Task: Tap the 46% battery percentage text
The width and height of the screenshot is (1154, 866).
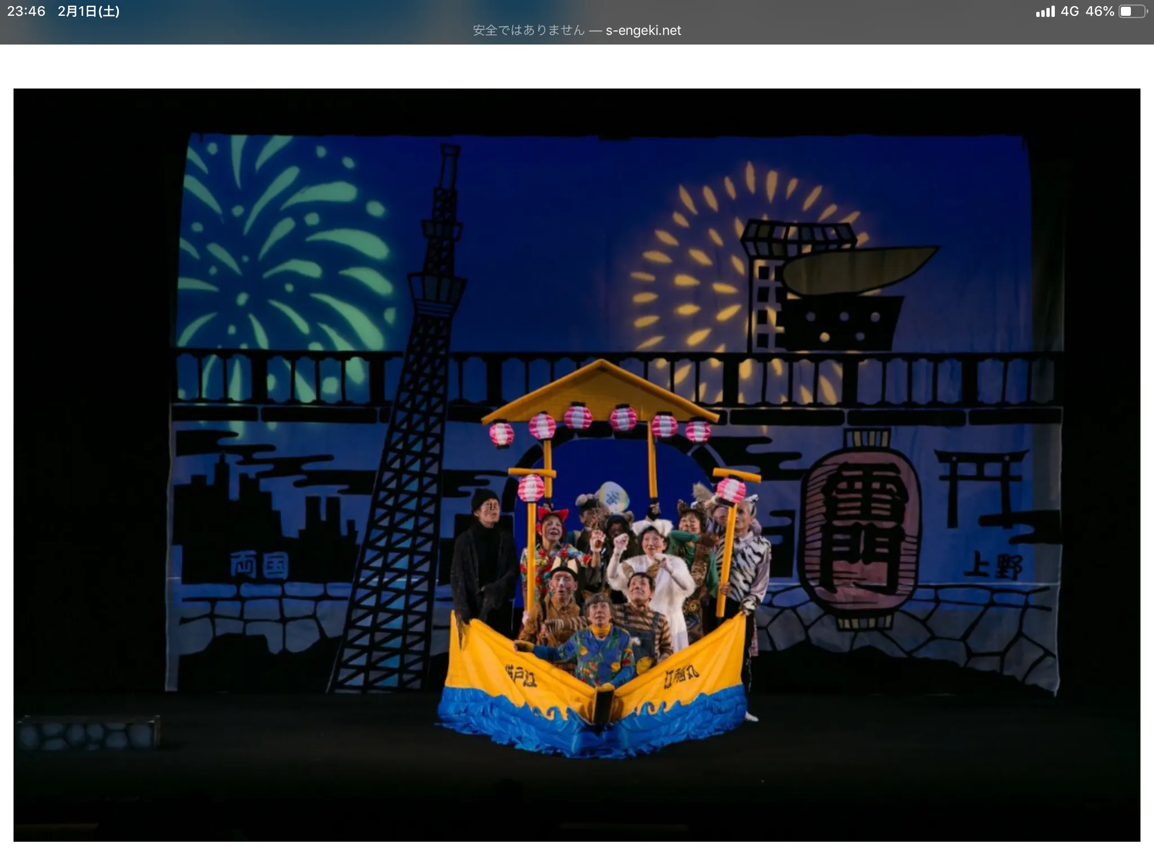Action: [x=1099, y=11]
